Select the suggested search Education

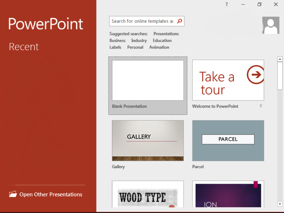point(162,41)
